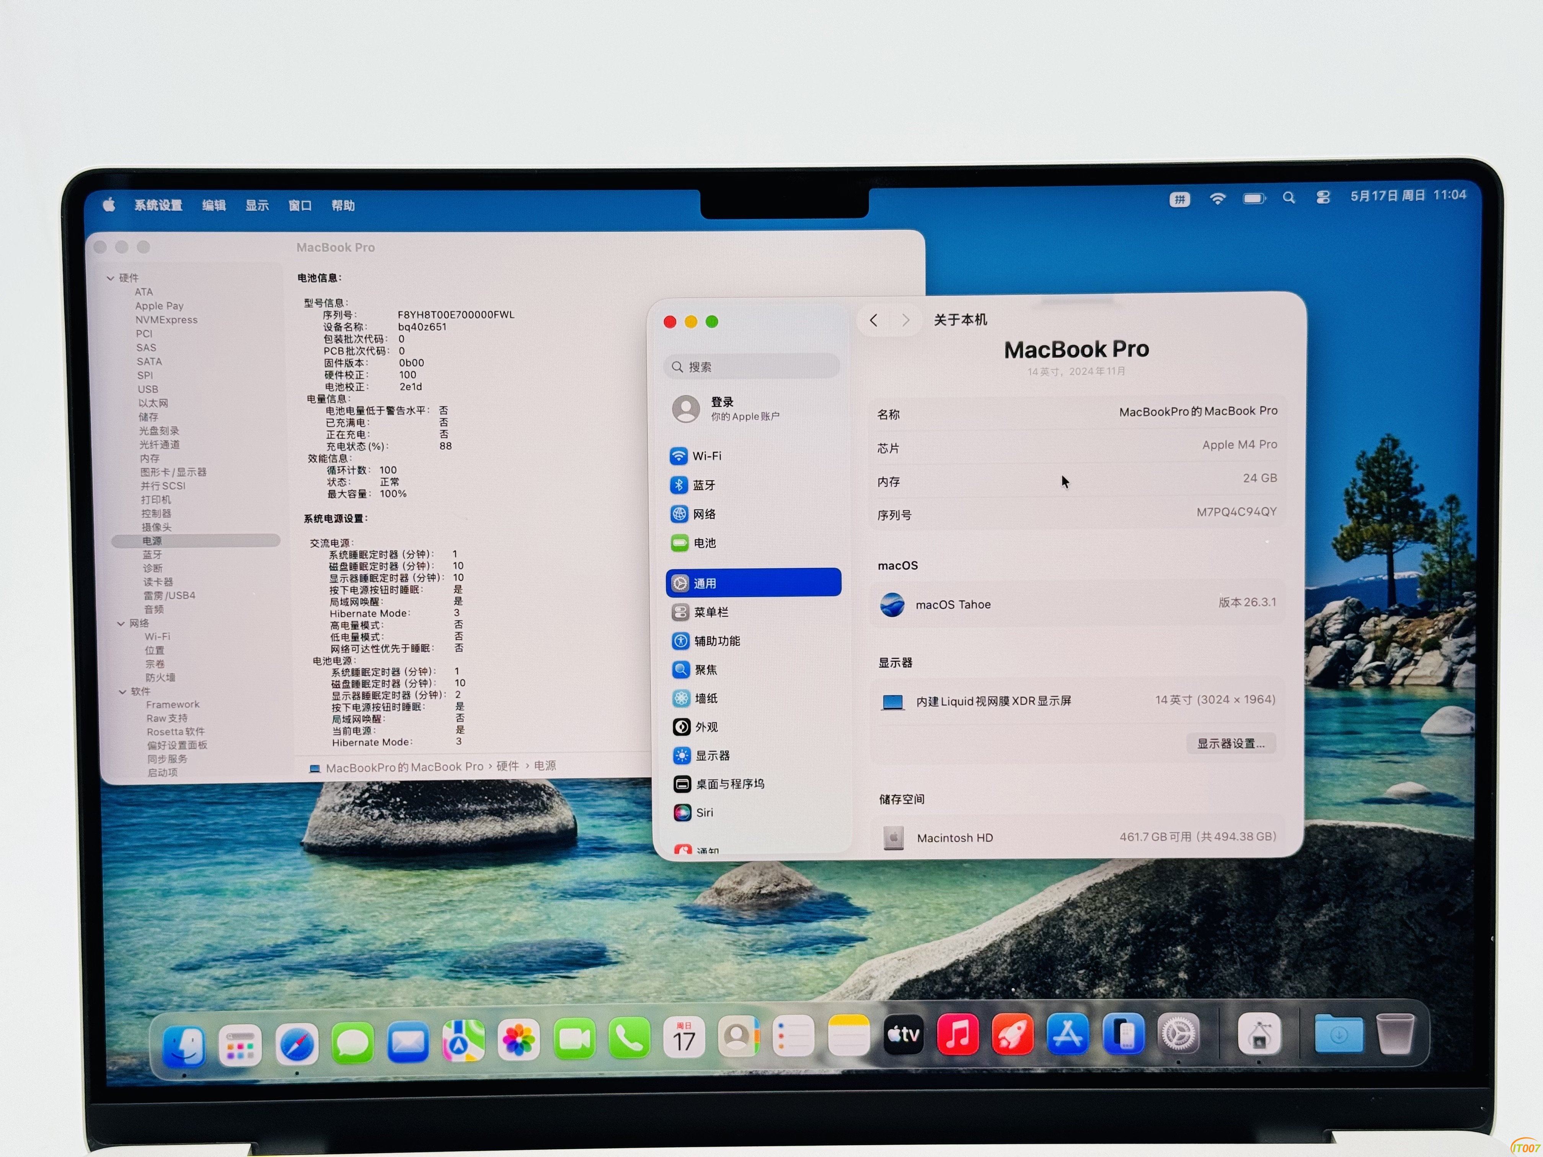Click Wi-Fi status icon in menu bar

click(x=1217, y=199)
